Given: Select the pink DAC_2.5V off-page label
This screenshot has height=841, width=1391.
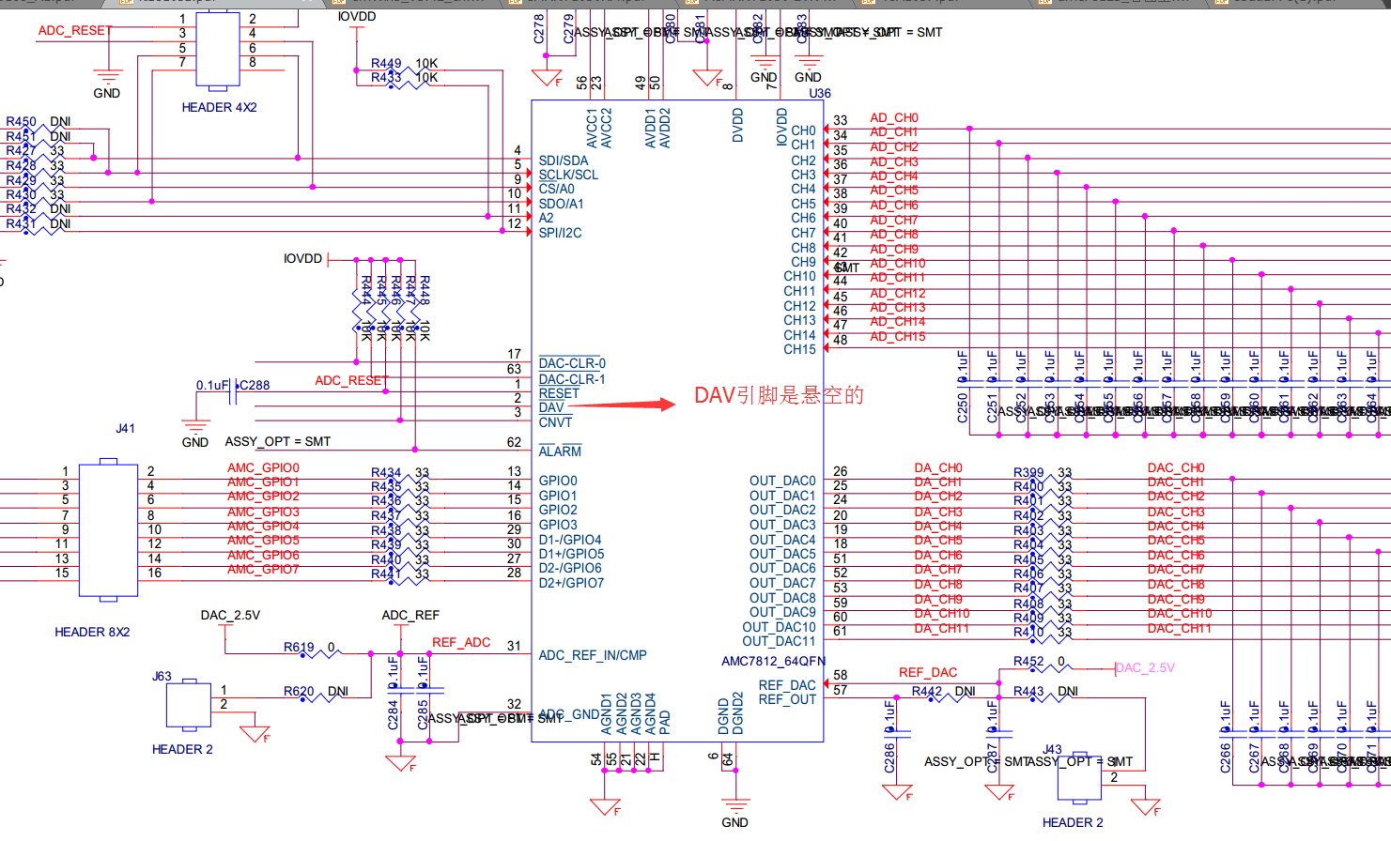Looking at the screenshot, I should (1145, 668).
